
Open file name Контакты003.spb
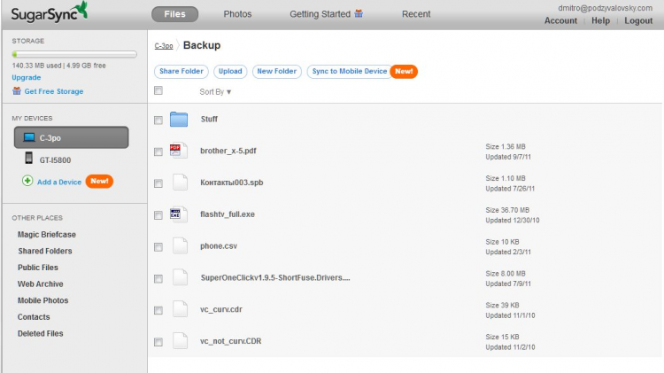tap(232, 183)
